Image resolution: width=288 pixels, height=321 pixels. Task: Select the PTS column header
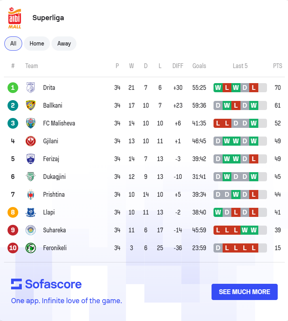[x=278, y=66]
